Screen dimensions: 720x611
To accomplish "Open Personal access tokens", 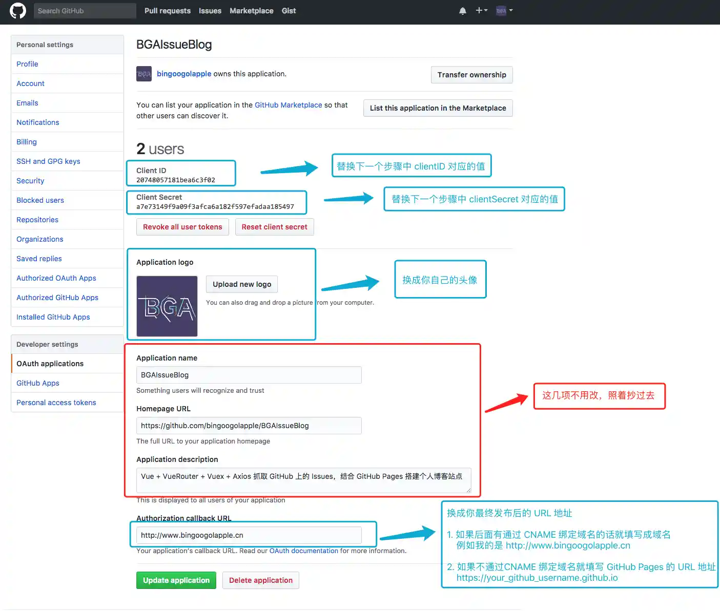I will point(67,403).
